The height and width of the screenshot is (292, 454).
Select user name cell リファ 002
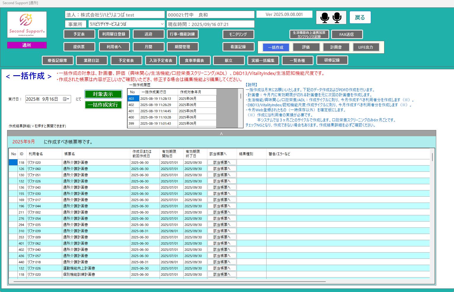[x=44, y=212]
